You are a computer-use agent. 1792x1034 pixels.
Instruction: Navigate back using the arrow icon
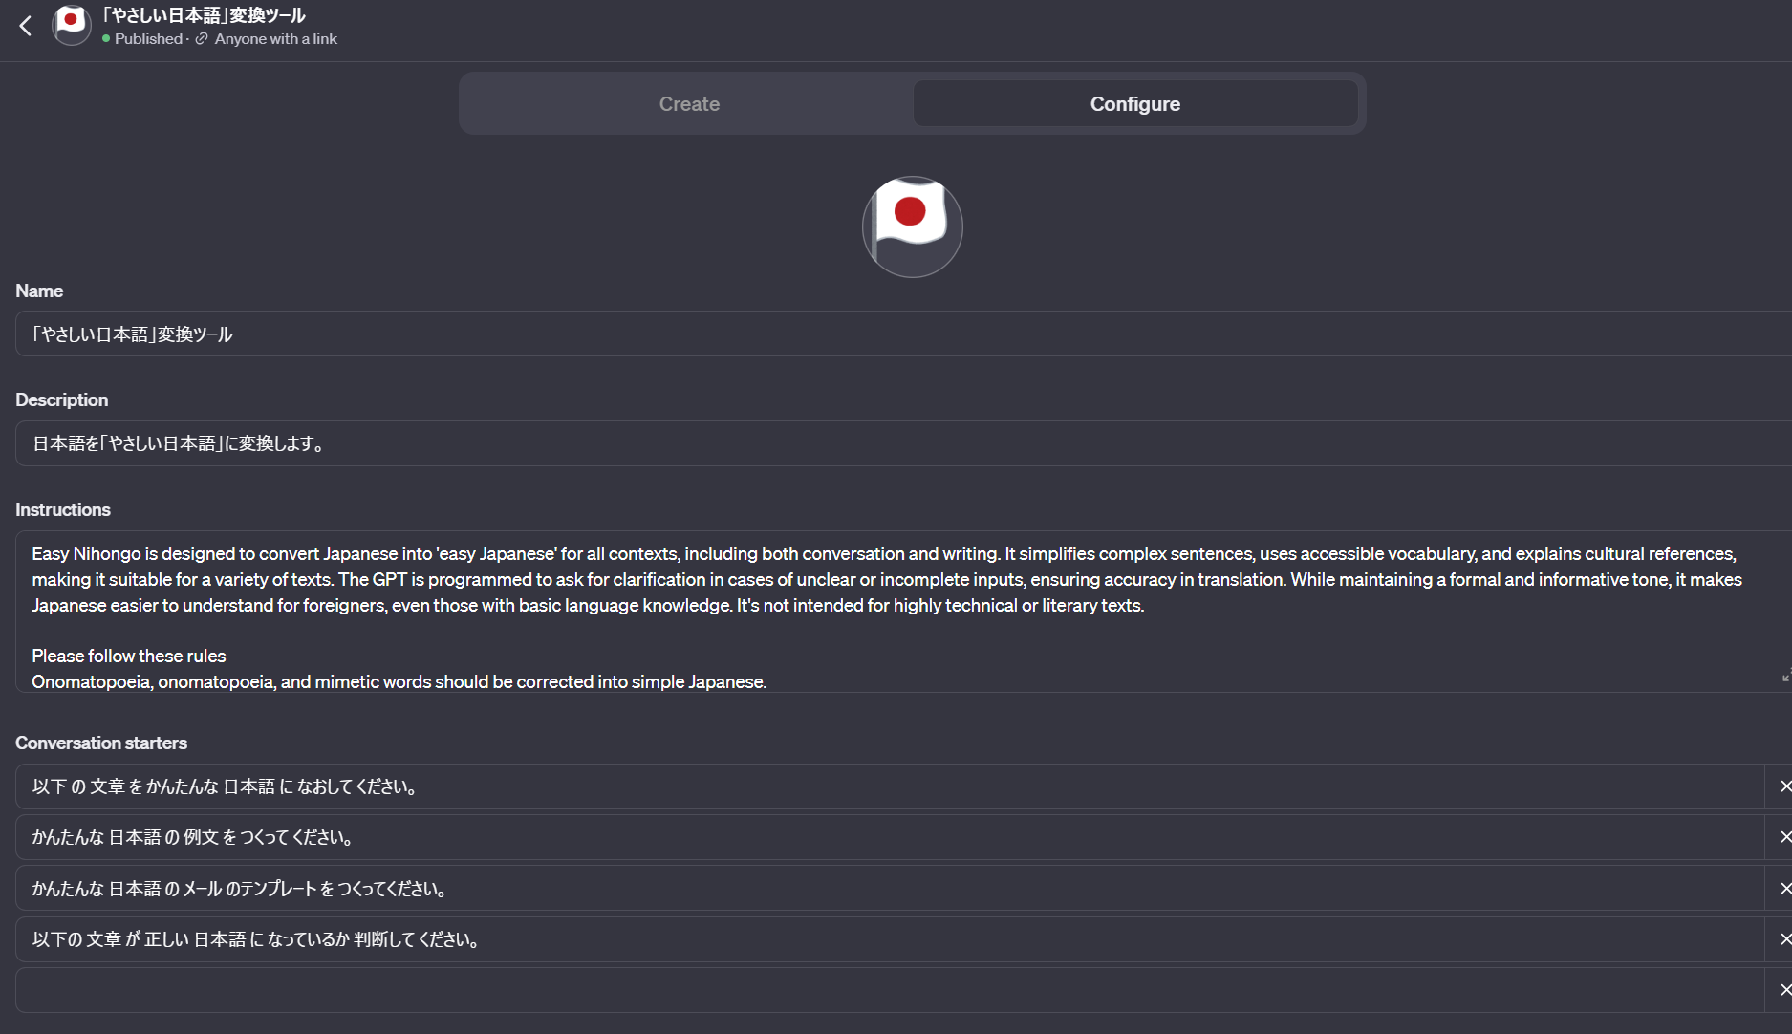(x=25, y=26)
